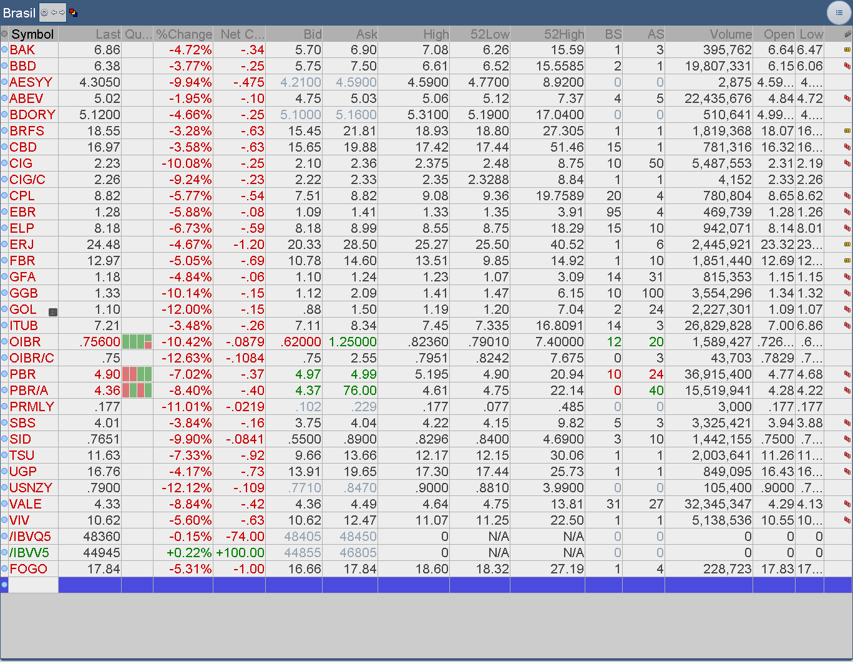Select the GGB symbol
Screen dimensions: 853x662
[24, 293]
